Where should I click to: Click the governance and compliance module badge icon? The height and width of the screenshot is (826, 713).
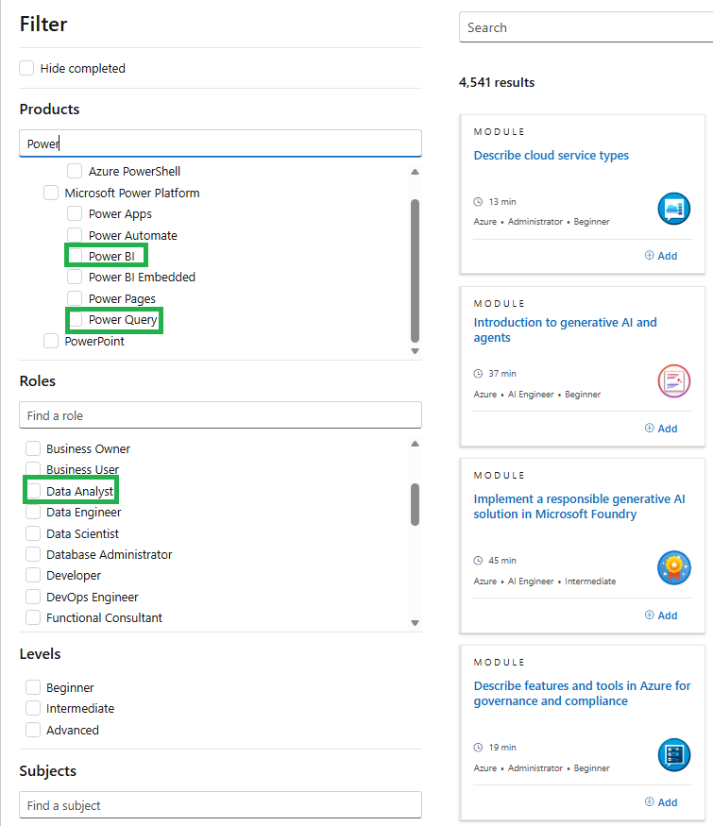(674, 755)
